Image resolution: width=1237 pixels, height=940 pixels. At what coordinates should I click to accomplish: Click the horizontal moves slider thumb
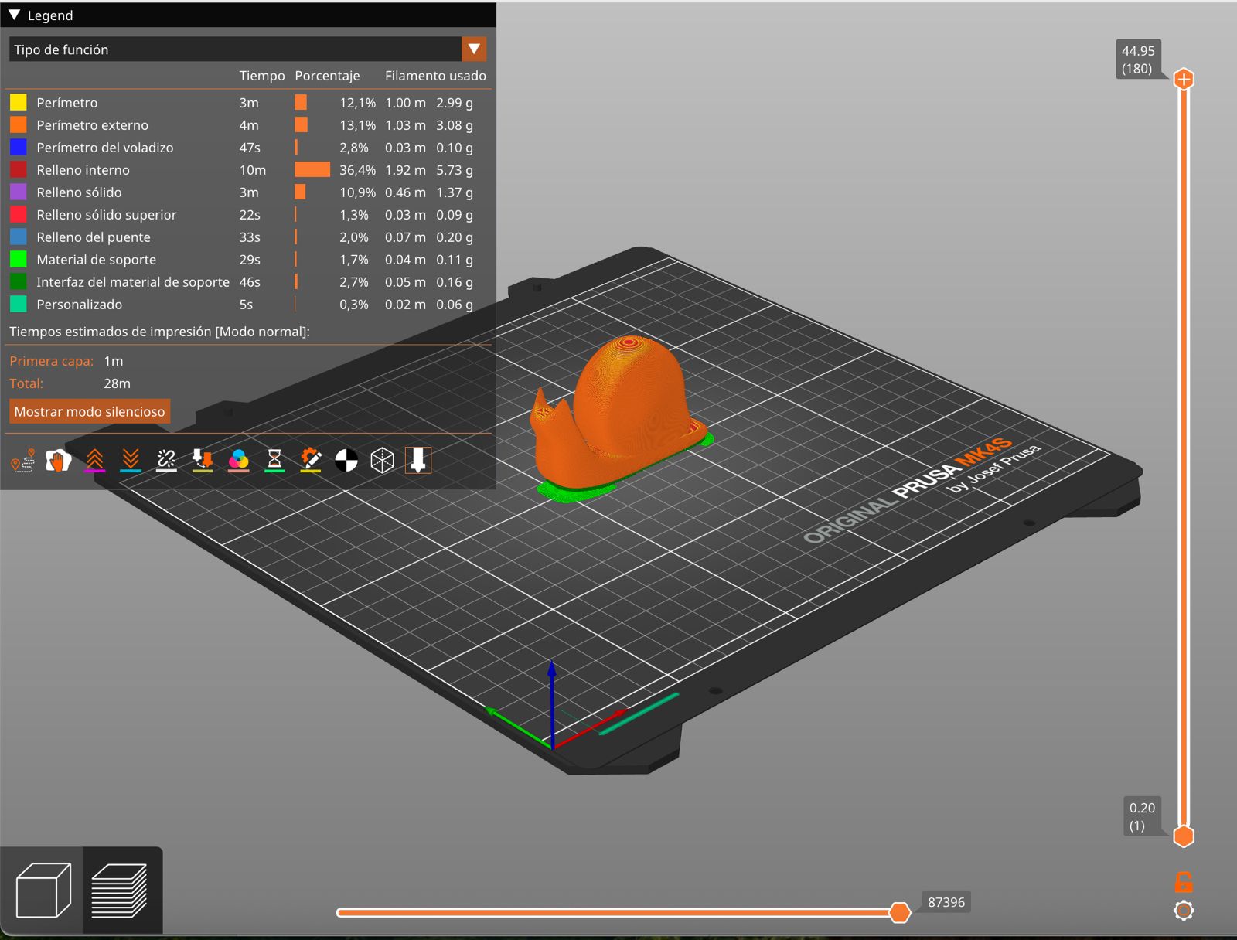899,912
